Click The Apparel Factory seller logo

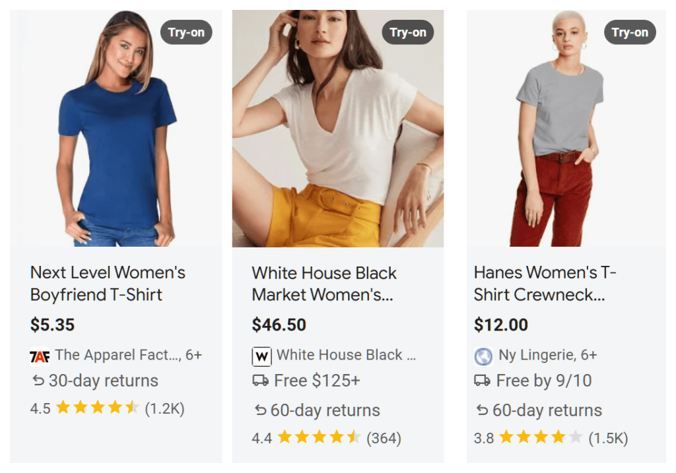tap(39, 355)
